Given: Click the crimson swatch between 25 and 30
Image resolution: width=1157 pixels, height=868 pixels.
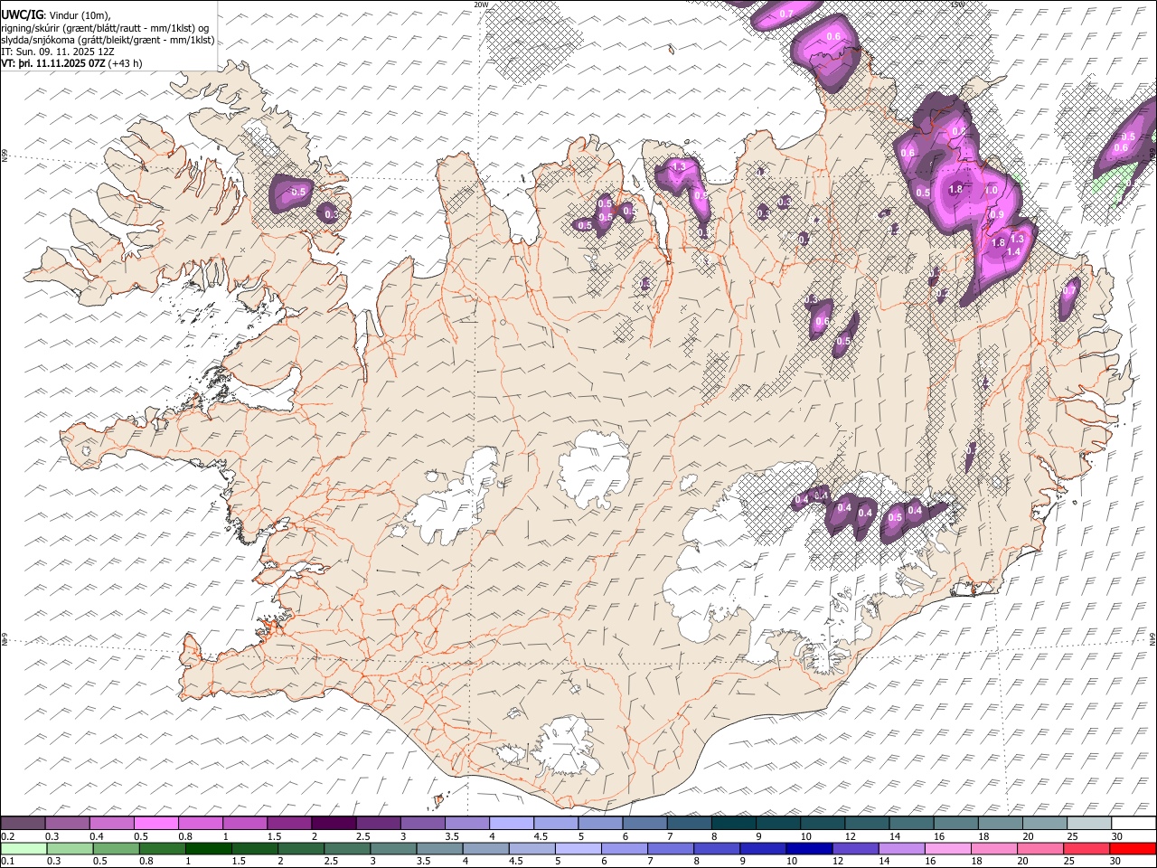Looking at the screenshot, I should coord(1086,849).
